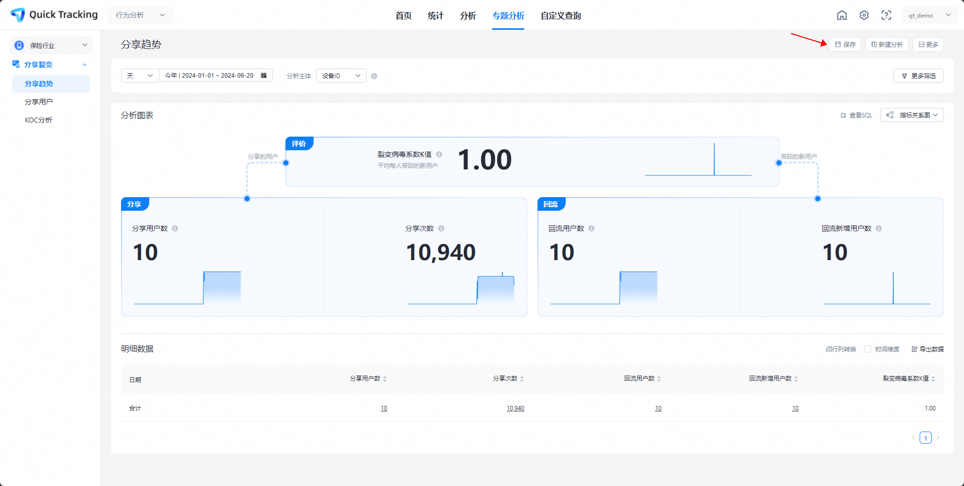
Task: Go to next page arrow
Action: (938, 438)
